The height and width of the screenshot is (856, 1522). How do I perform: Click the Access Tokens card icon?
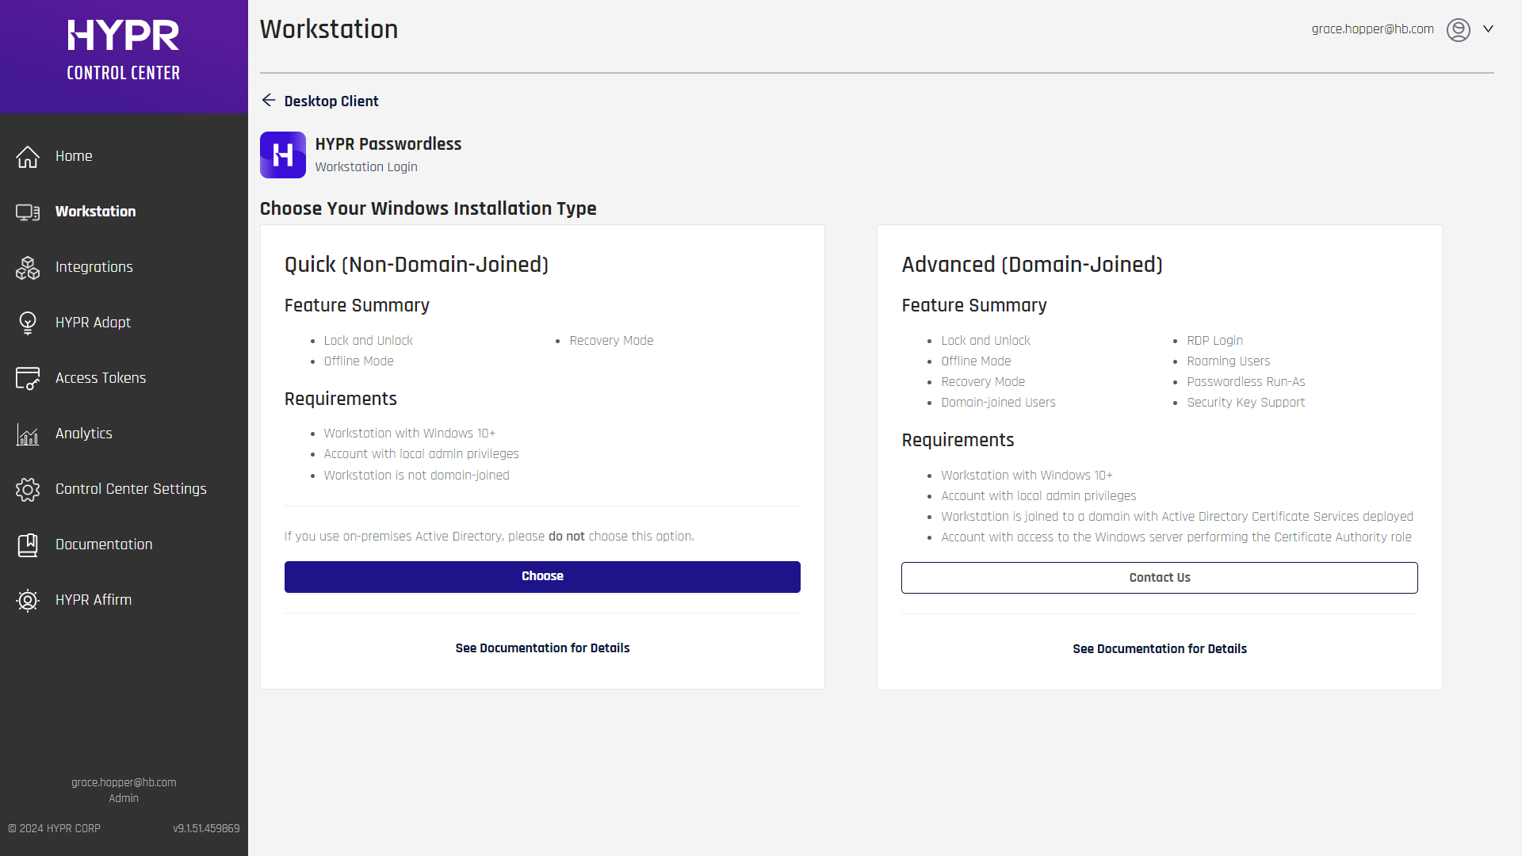coord(28,379)
